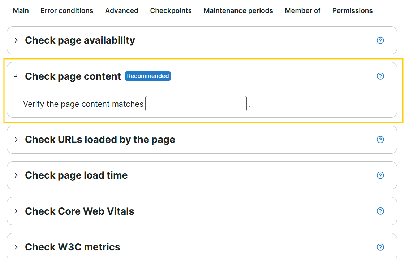Open help for Check page availability
Screen dimensions: 409x258
pos(380,40)
